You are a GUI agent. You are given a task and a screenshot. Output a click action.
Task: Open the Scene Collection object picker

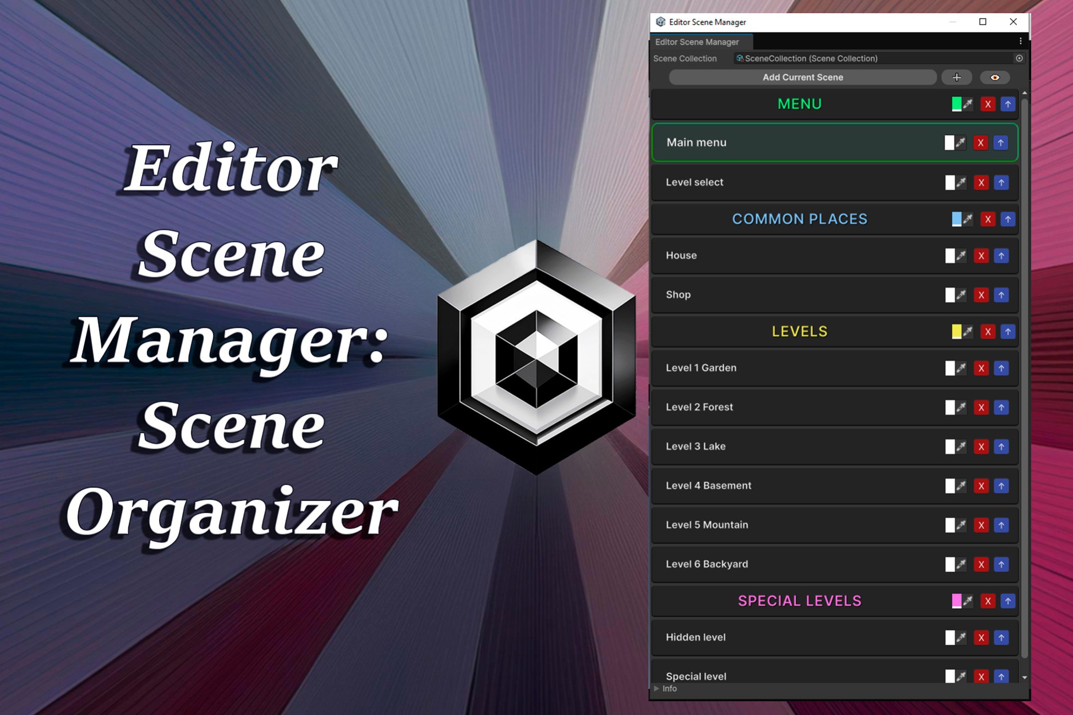[1019, 58]
